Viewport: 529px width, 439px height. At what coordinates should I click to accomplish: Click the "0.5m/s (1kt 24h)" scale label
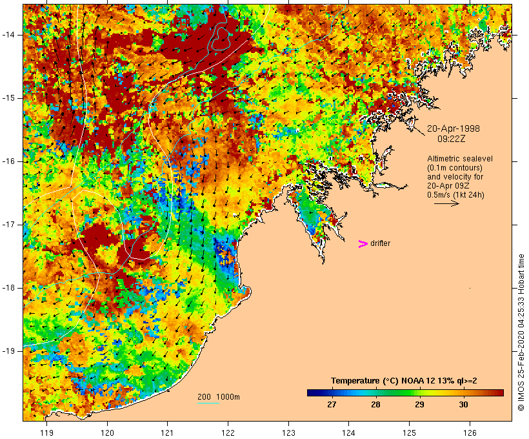456,195
